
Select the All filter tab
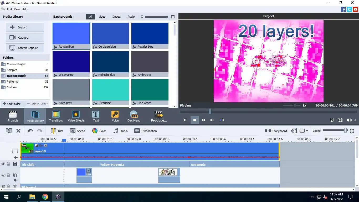pyautogui.click(x=91, y=17)
